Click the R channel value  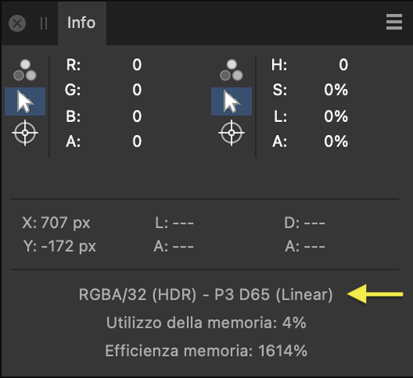tap(137, 65)
